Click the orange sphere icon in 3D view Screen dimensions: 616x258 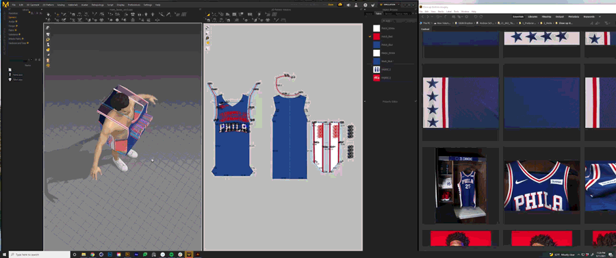(x=48, y=65)
